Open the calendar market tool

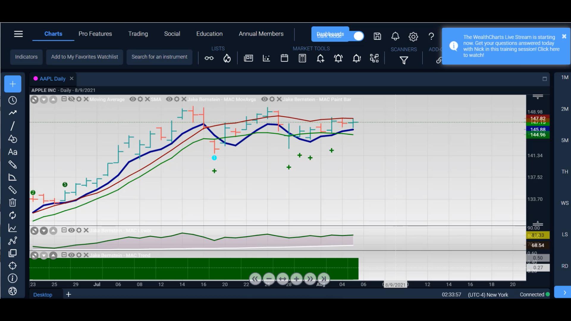pos(284,58)
